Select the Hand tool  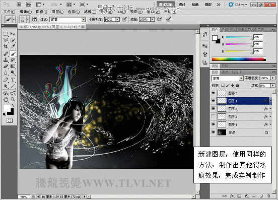pyautogui.click(x=6, y=99)
